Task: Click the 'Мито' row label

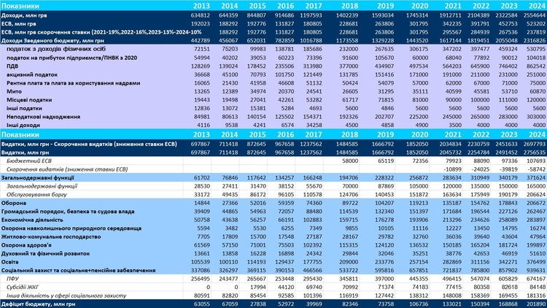Action: [x=14, y=91]
